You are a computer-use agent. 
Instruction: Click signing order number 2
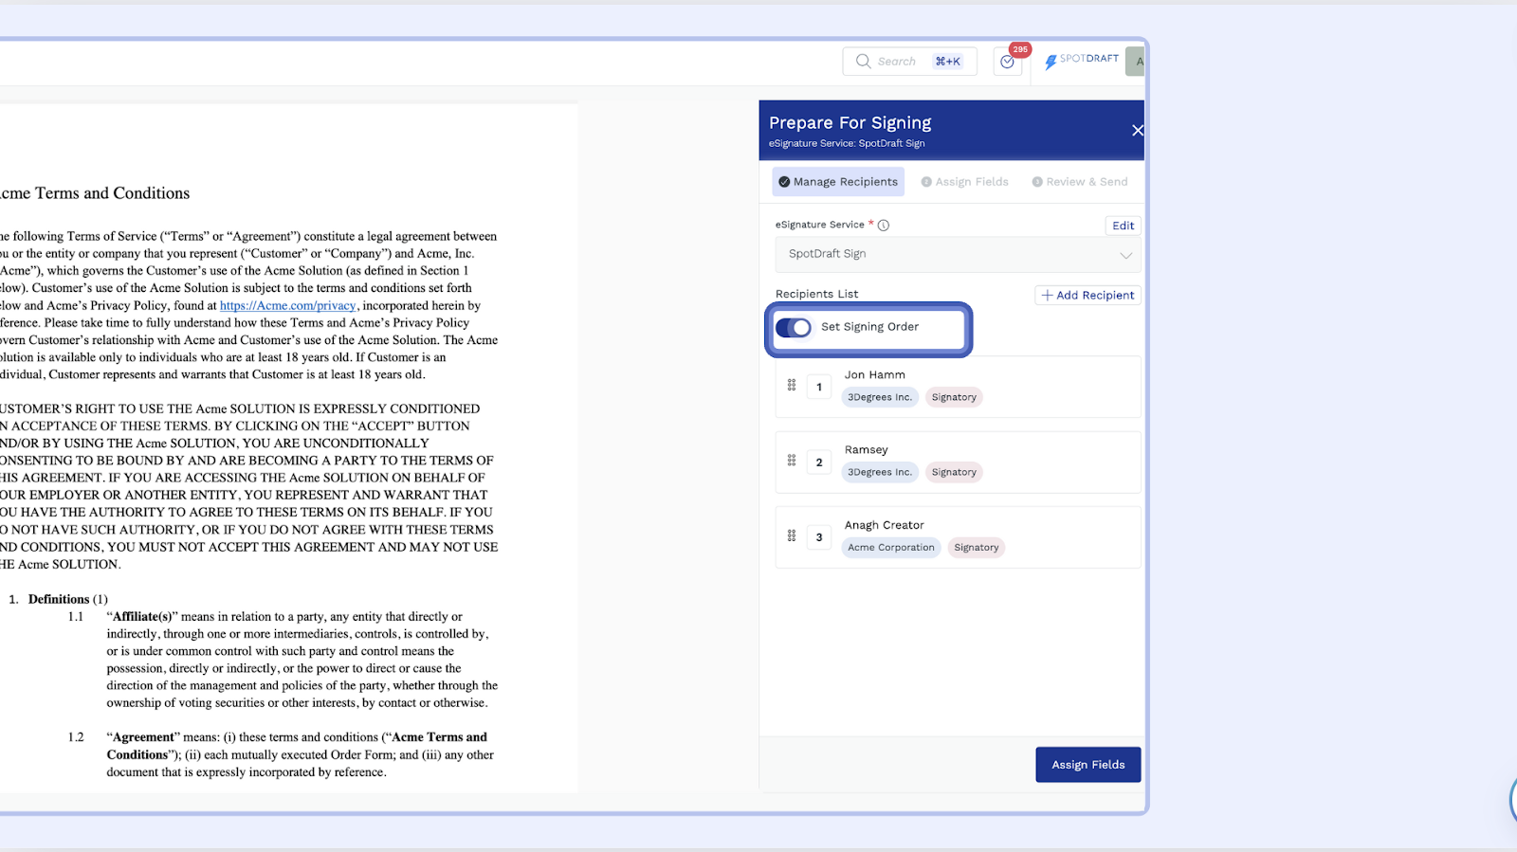click(x=819, y=462)
